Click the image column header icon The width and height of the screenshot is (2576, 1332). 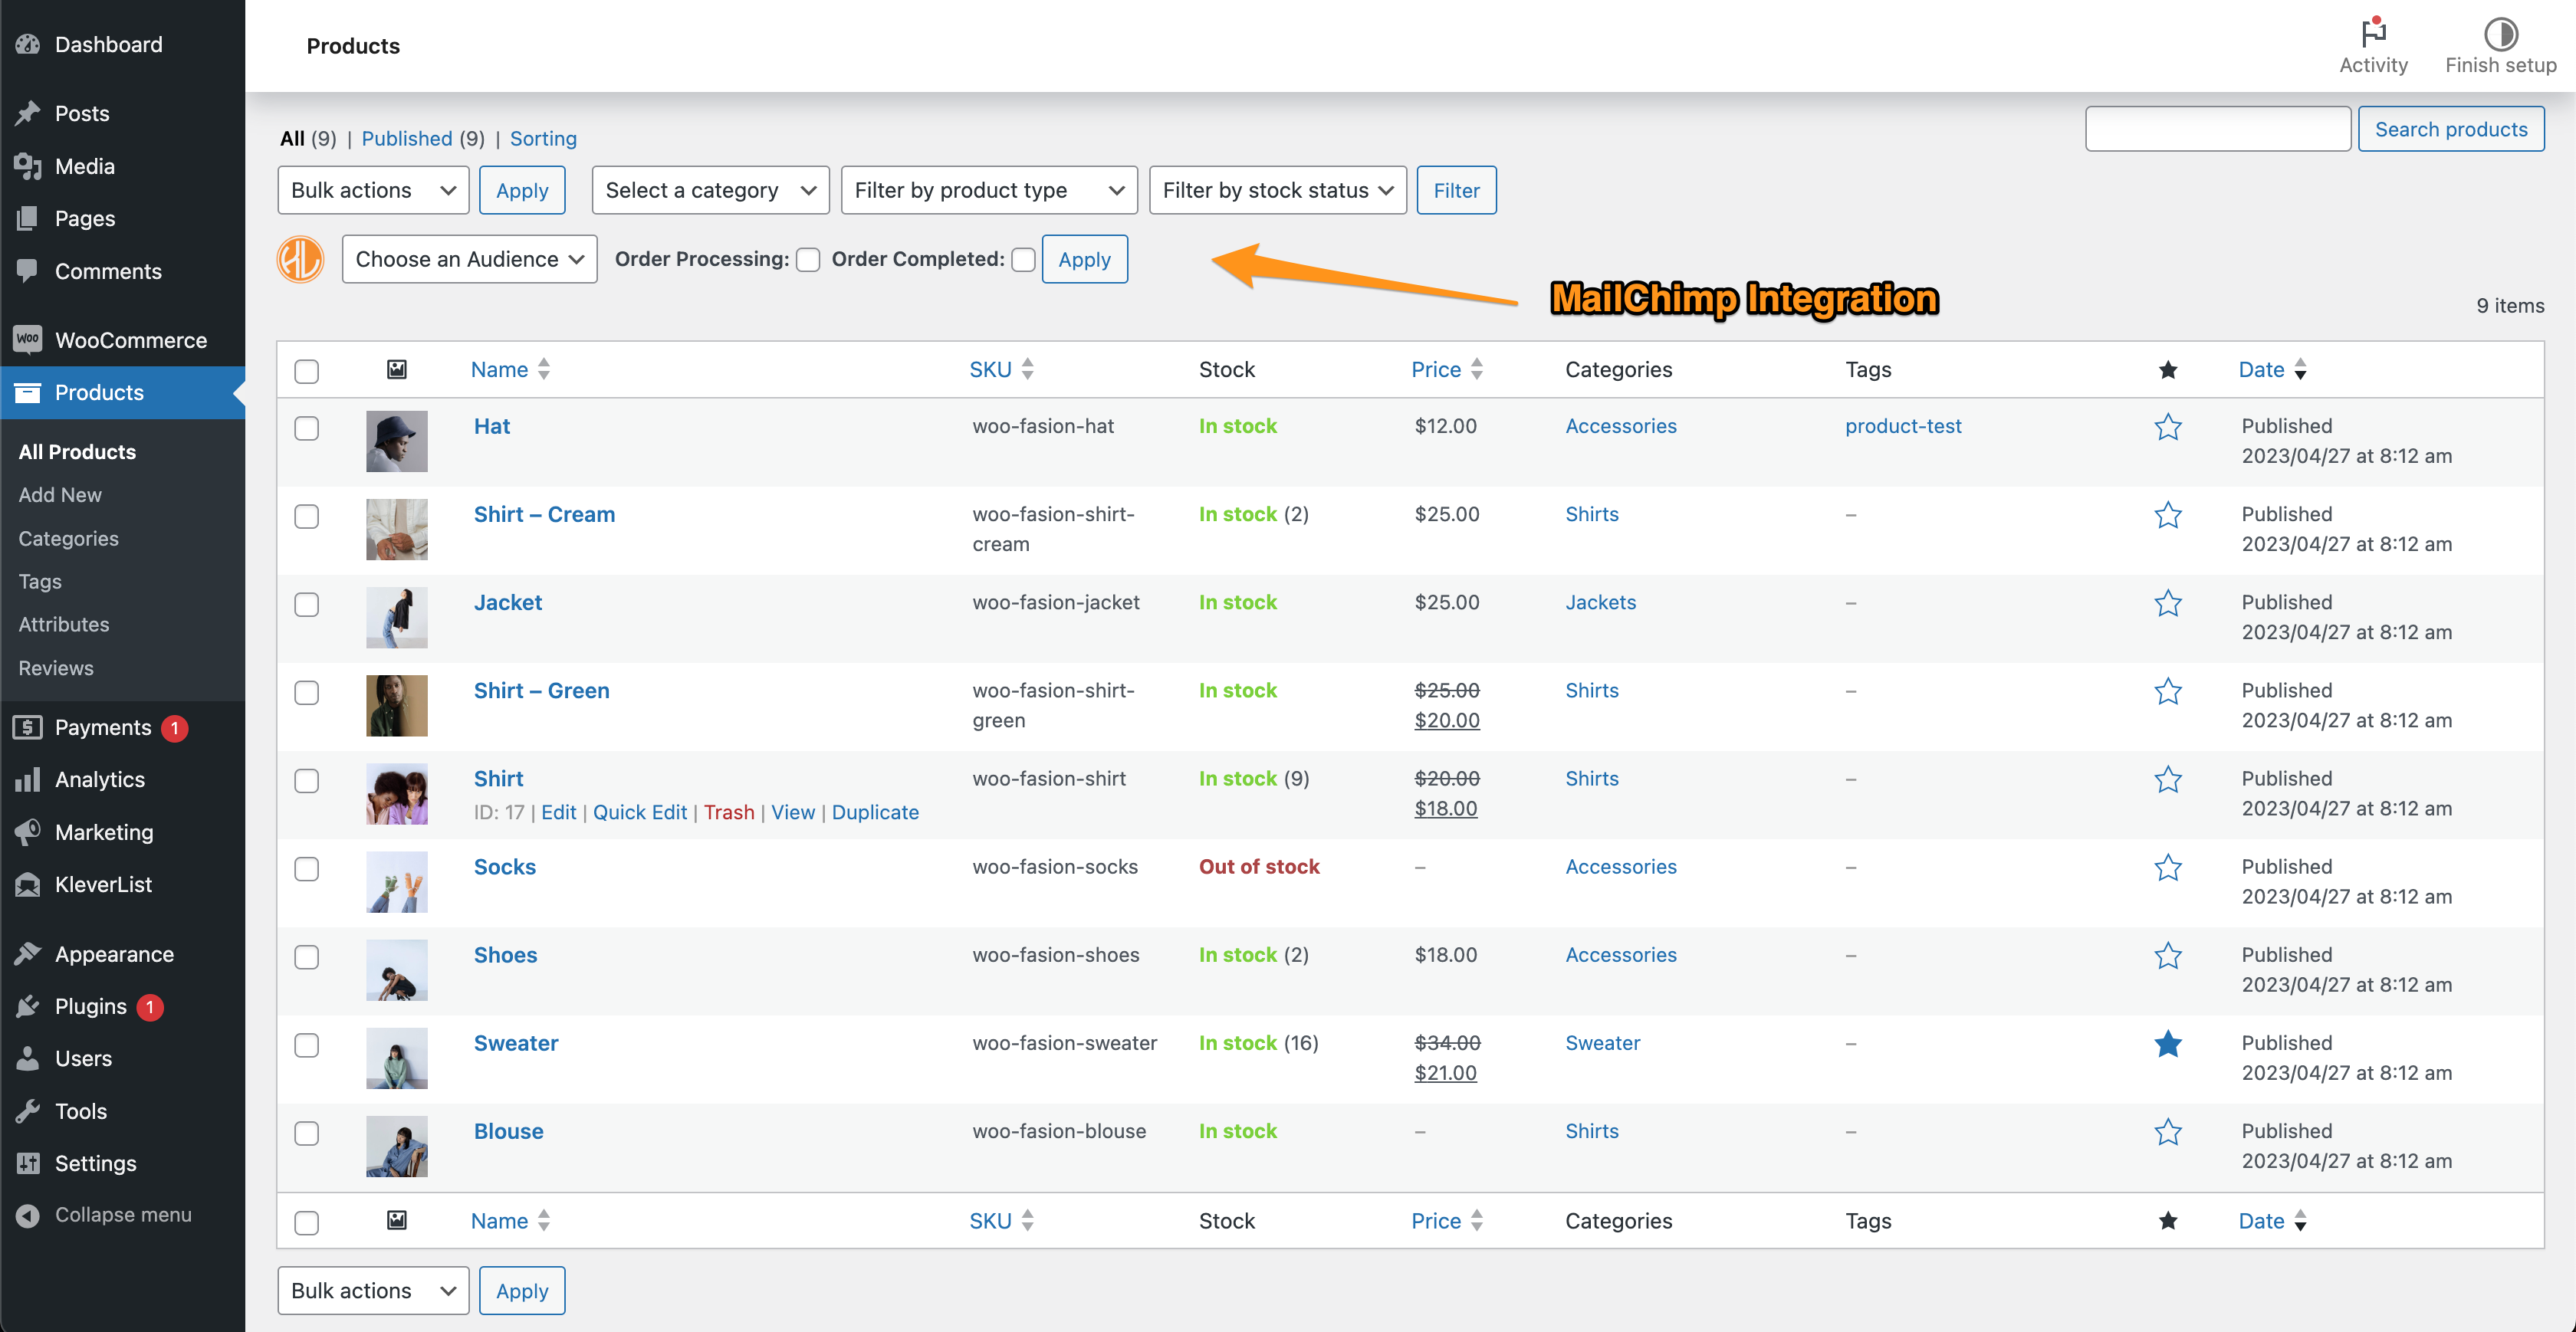(397, 369)
